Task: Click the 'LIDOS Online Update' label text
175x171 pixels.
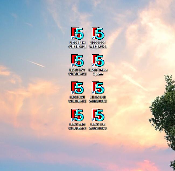Action: (98, 72)
